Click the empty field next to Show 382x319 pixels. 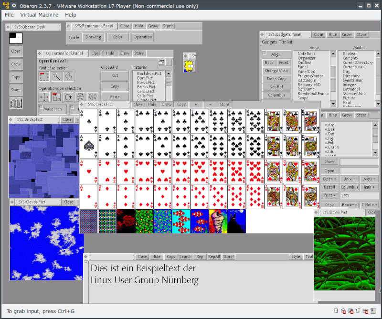pos(360,161)
